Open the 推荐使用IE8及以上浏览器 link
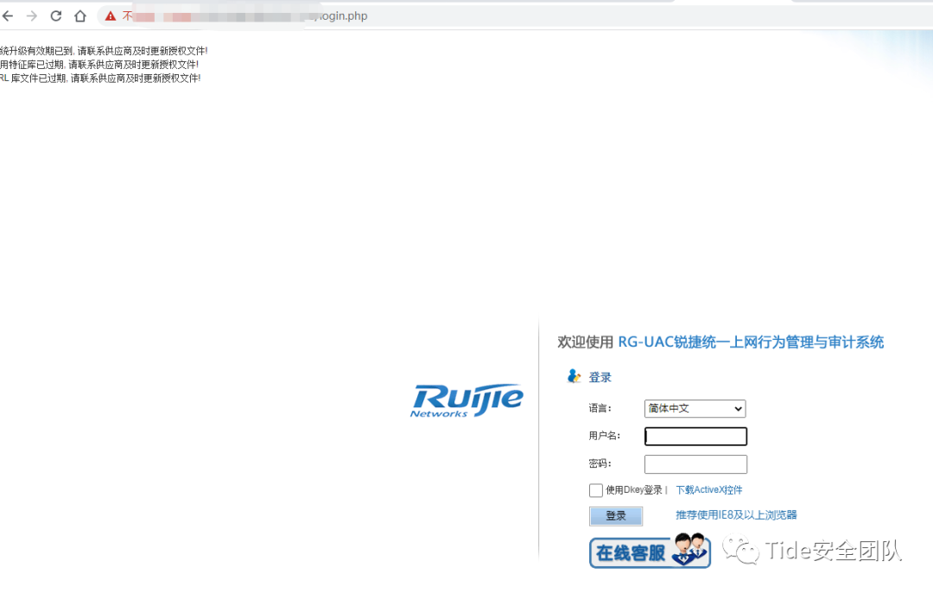The height and width of the screenshot is (592, 933). pyautogui.click(x=736, y=514)
